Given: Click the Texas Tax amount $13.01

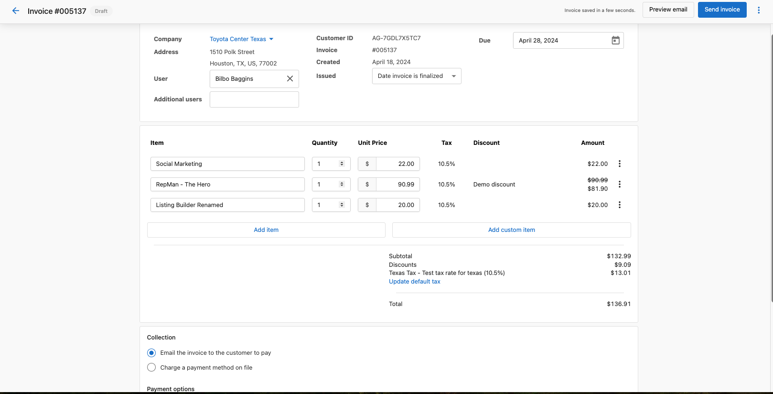Looking at the screenshot, I should click(621, 273).
